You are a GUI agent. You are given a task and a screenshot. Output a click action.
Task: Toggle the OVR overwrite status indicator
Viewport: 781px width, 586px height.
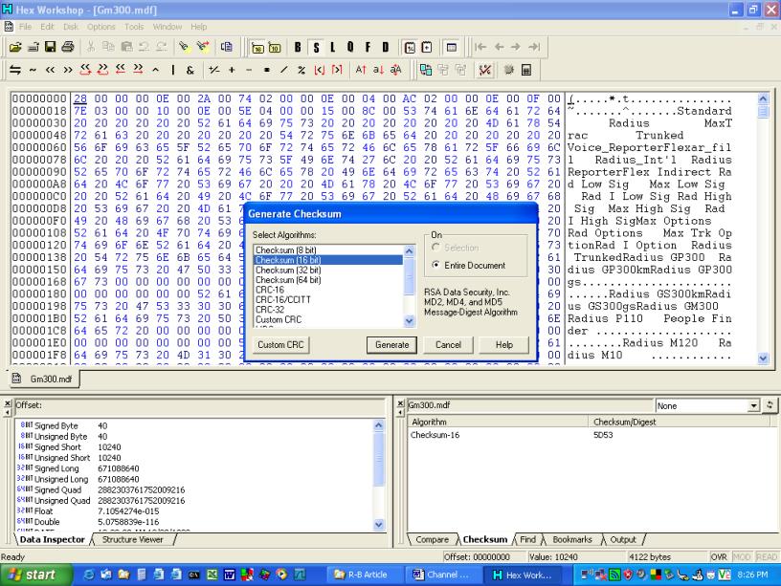[719, 557]
